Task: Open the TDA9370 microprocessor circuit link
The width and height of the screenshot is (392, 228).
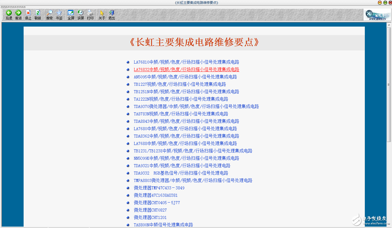Action: pos(196,106)
